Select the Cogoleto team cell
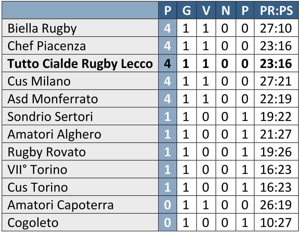Image resolution: width=299 pixels, height=233 pixels. pos(33,223)
